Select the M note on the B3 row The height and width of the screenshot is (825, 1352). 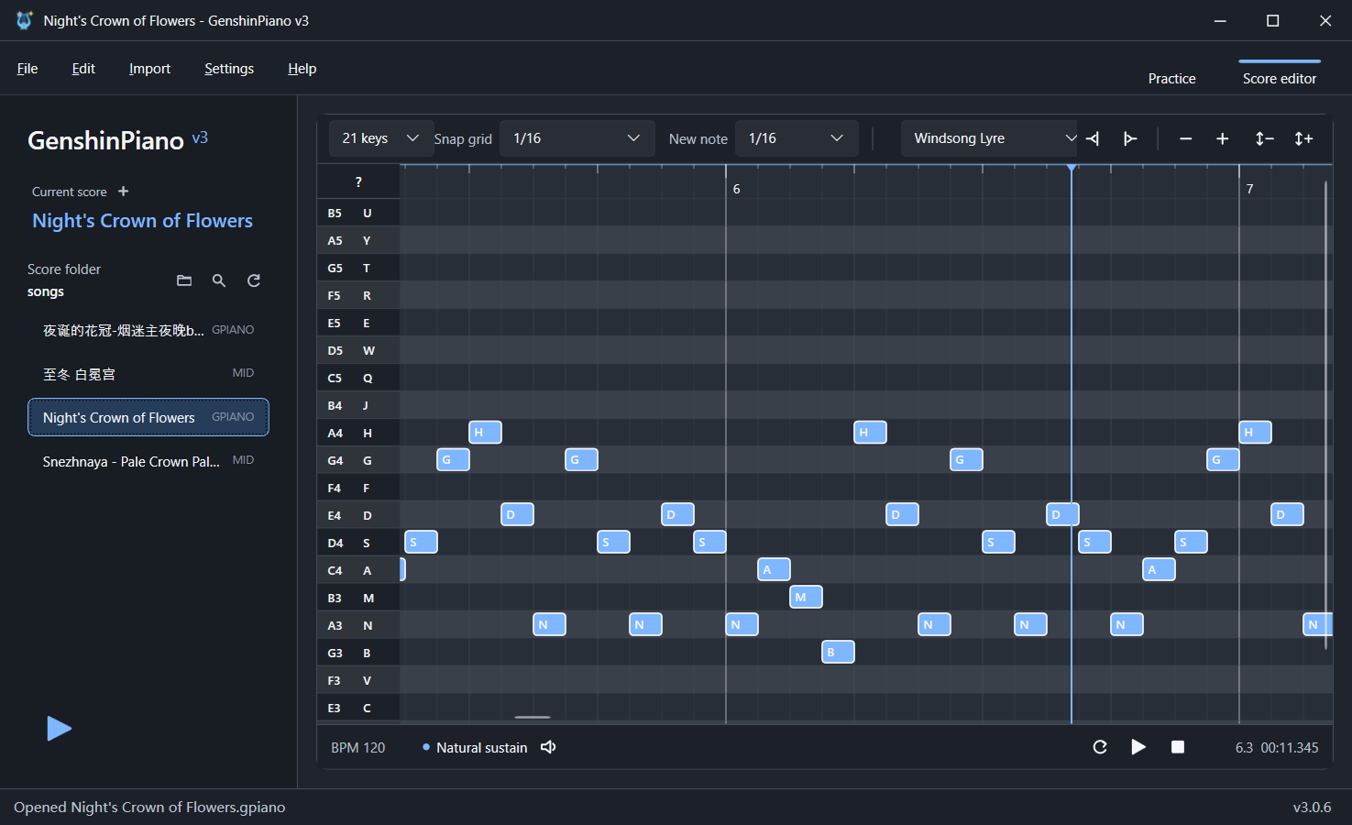coord(806,597)
